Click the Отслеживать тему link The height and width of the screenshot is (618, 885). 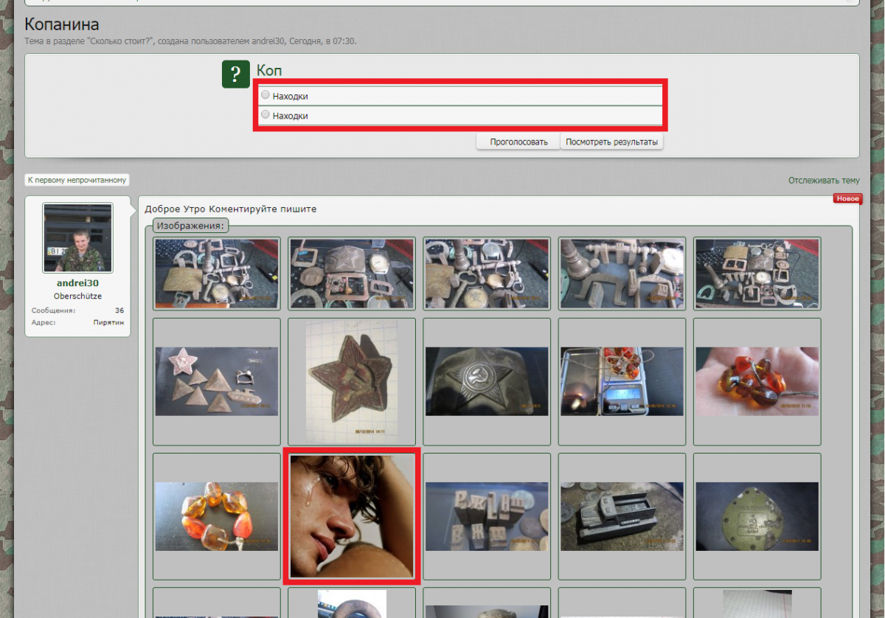pos(823,181)
